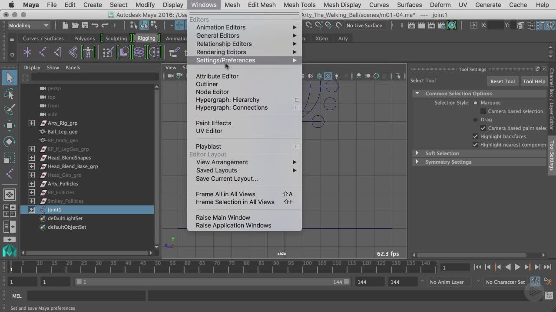Choose the Scale tool in toolbox
Image resolution: width=556 pixels, height=312 pixels.
pos(10,158)
